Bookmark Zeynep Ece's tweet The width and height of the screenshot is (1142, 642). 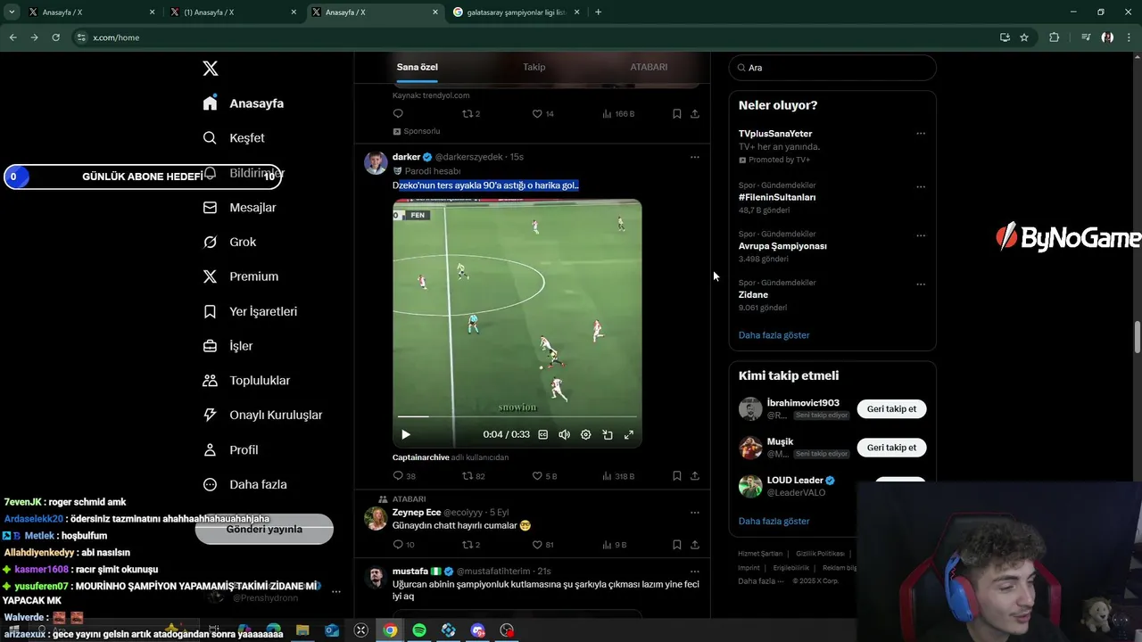677,545
